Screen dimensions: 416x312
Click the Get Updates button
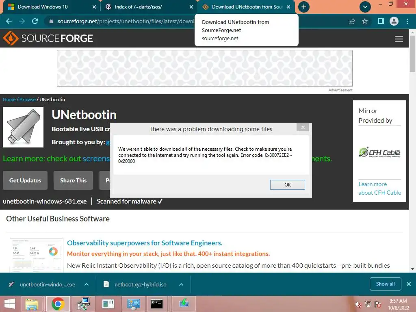point(25,180)
